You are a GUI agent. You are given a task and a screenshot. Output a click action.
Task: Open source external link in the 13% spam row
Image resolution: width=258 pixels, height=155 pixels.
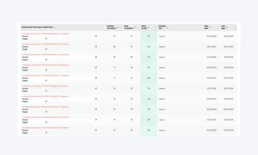pos(96,78)
